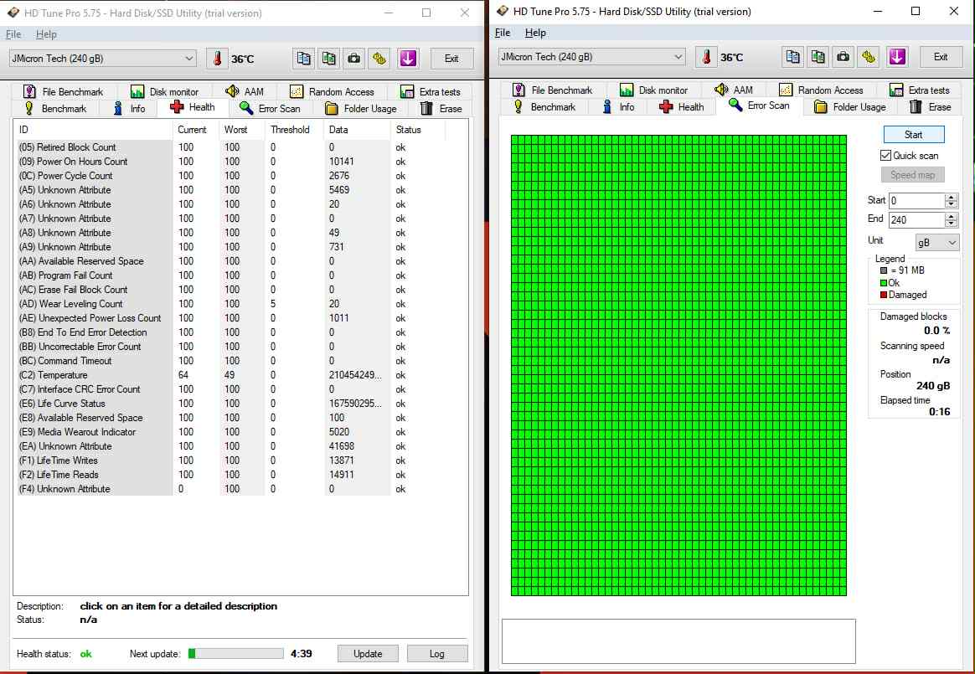This screenshot has height=674, width=975.
Task: Open Random Access tab in Health window
Action: click(332, 91)
